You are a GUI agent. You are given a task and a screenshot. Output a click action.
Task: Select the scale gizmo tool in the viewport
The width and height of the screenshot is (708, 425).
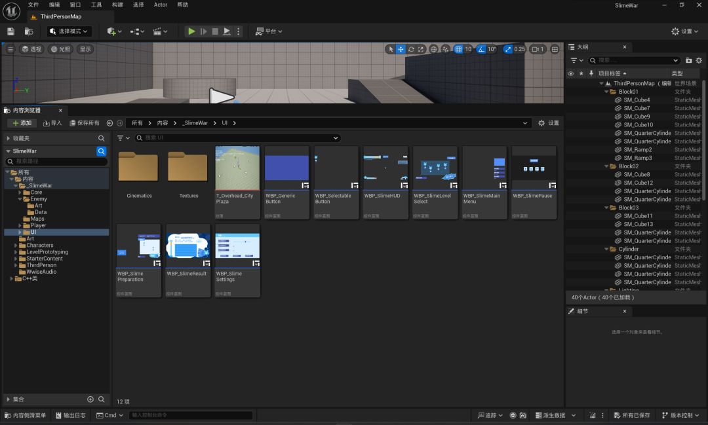(x=421, y=49)
